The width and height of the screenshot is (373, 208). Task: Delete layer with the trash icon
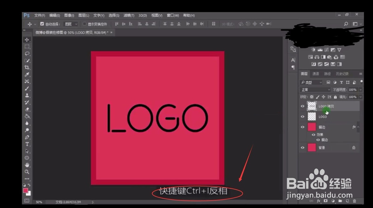pyautogui.click(x=354, y=201)
